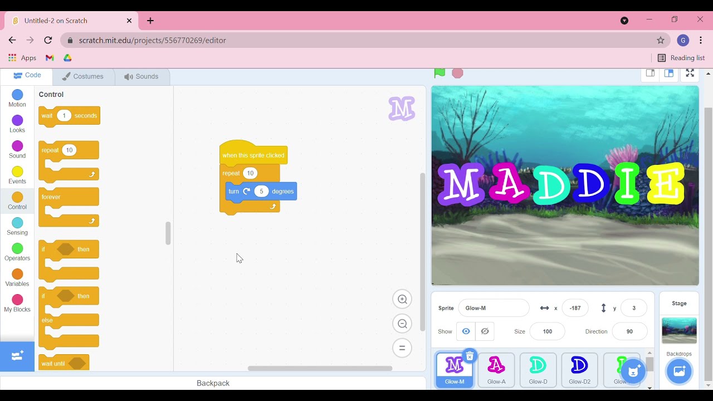Select the My Blocks category
The height and width of the screenshot is (401, 713).
pos(17,304)
